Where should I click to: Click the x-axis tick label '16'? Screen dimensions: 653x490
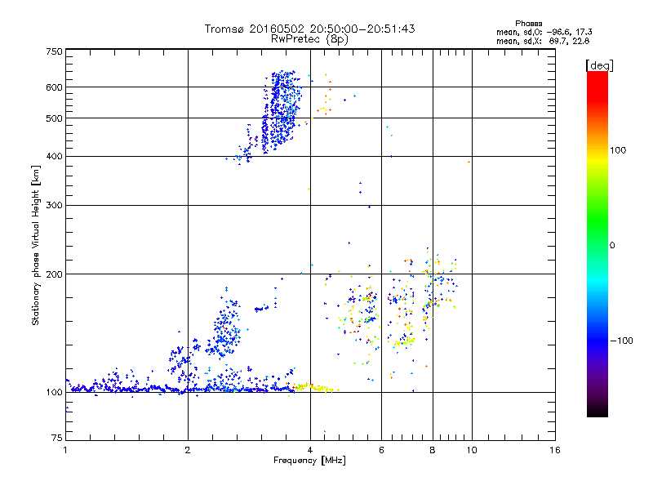coord(555,450)
